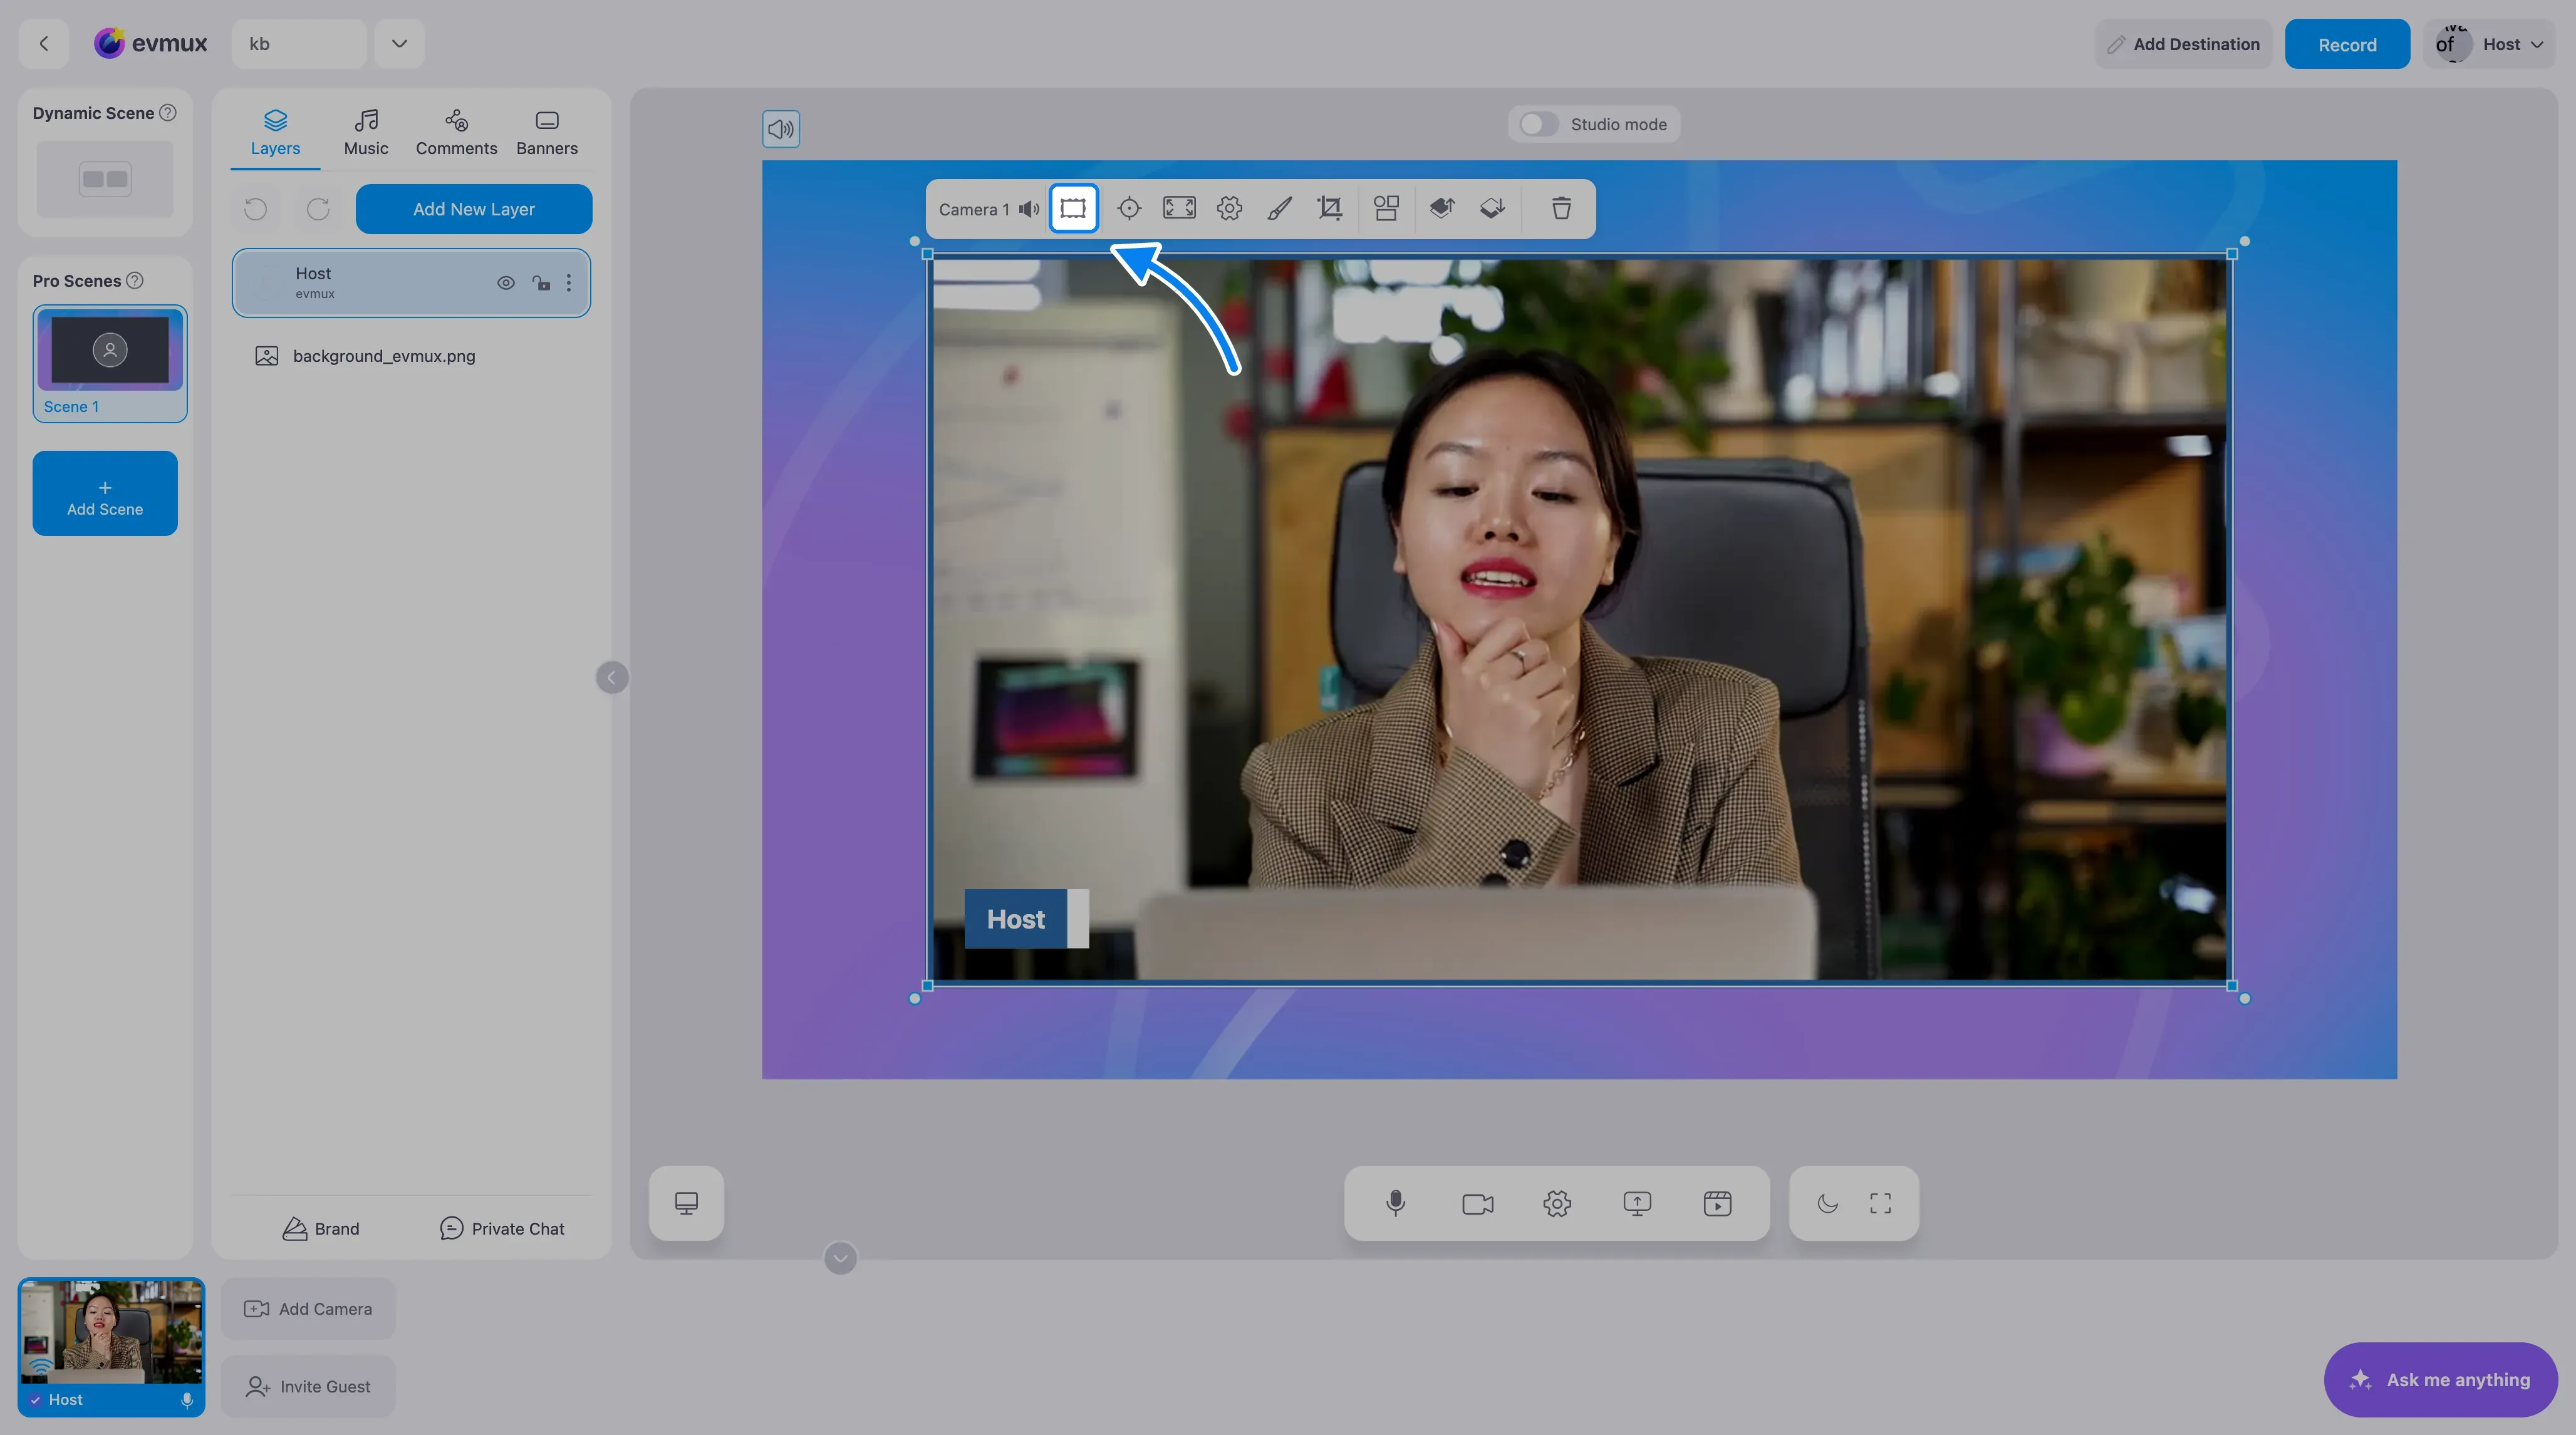Click the canvas audio monitor speaker button
The height and width of the screenshot is (1435, 2576).
pos(781,129)
